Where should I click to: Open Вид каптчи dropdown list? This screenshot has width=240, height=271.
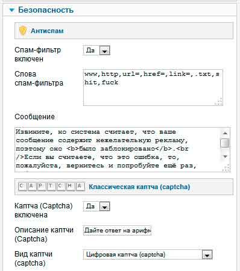148,255
